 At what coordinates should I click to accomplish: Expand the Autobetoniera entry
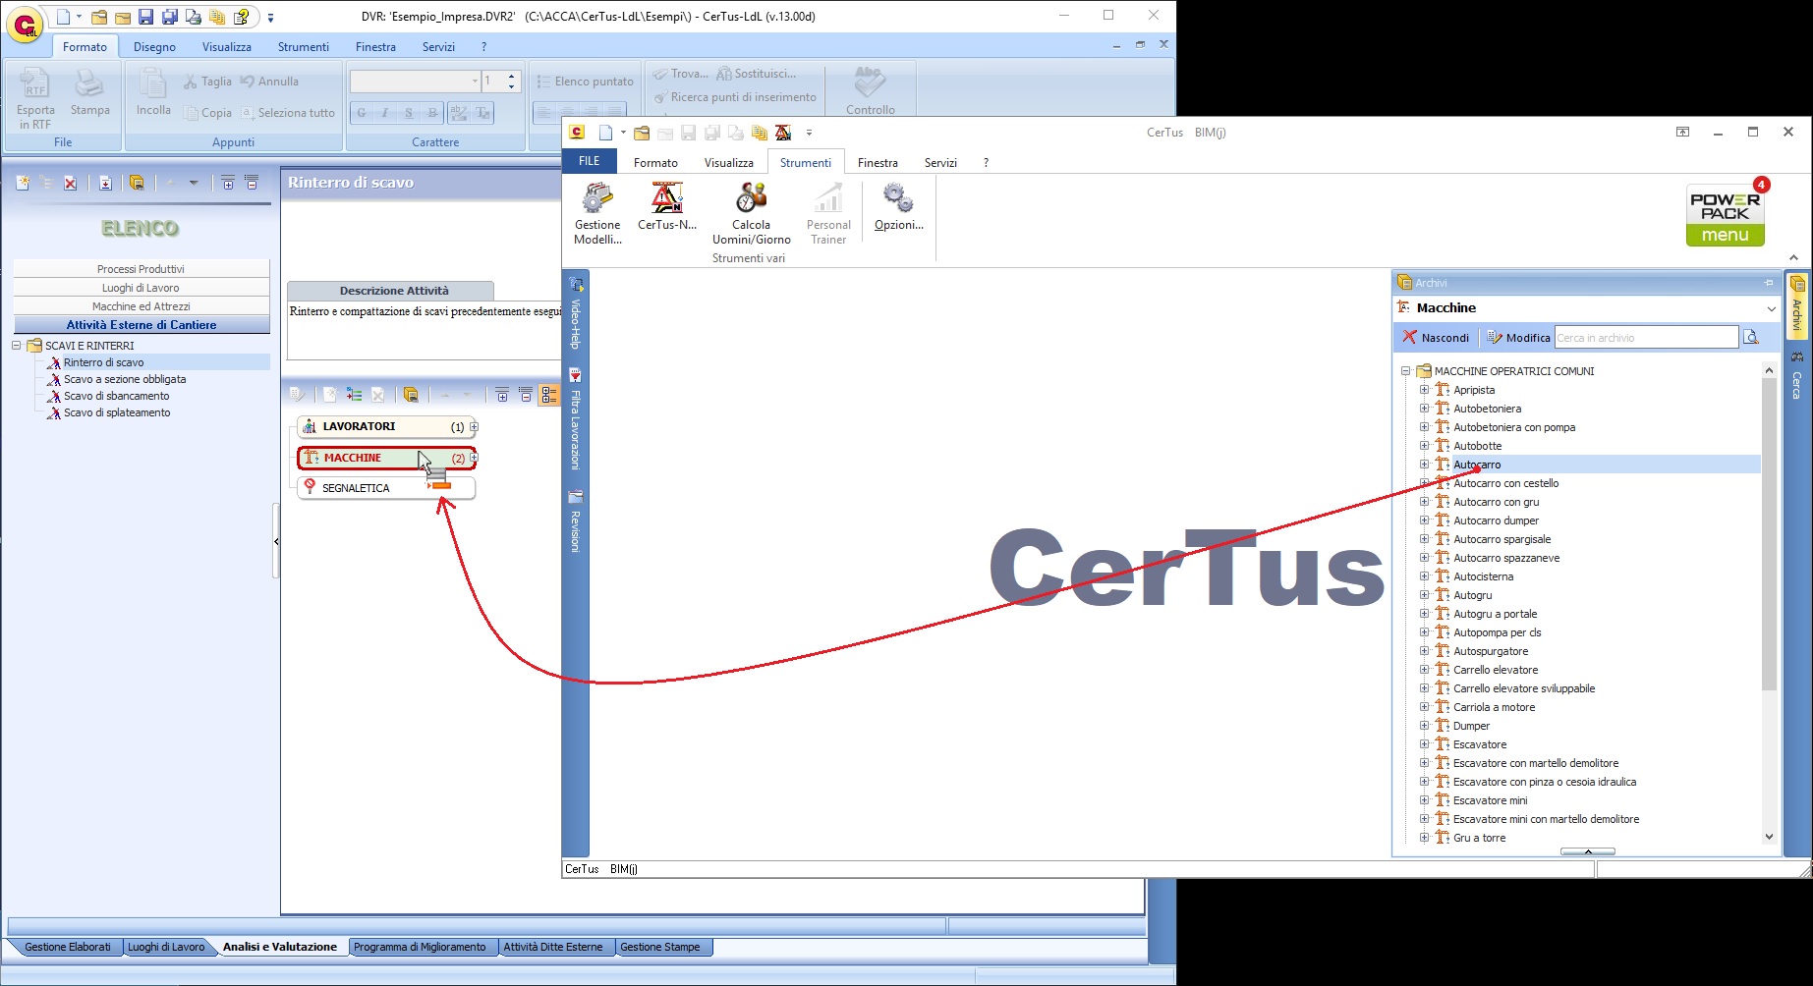click(x=1425, y=409)
